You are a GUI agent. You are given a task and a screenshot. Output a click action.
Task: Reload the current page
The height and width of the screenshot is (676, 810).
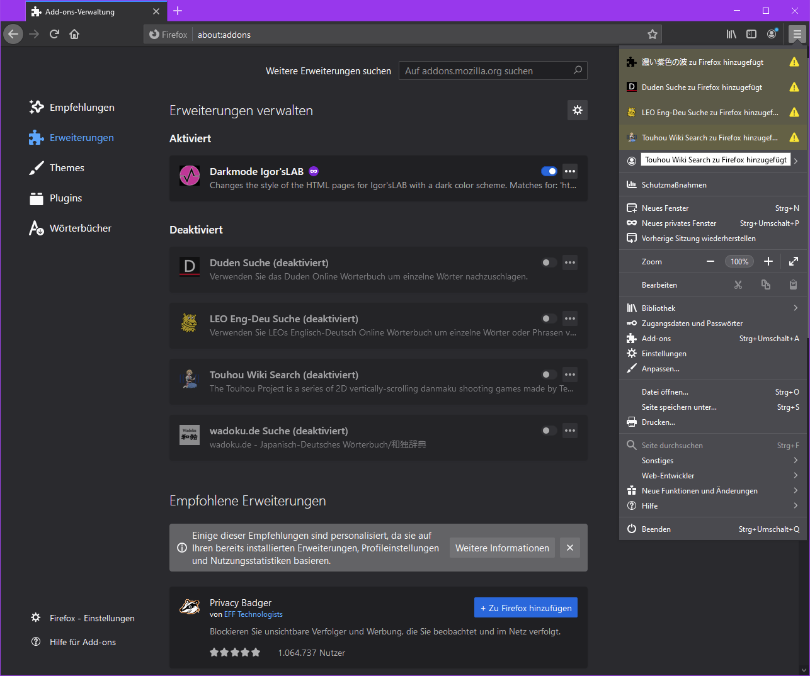[x=55, y=34]
